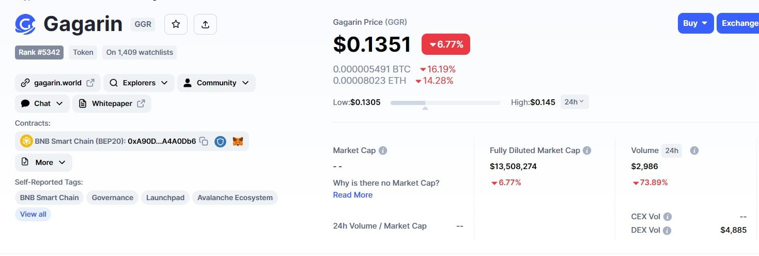Click the Read More link
The width and height of the screenshot is (759, 256).
click(353, 195)
